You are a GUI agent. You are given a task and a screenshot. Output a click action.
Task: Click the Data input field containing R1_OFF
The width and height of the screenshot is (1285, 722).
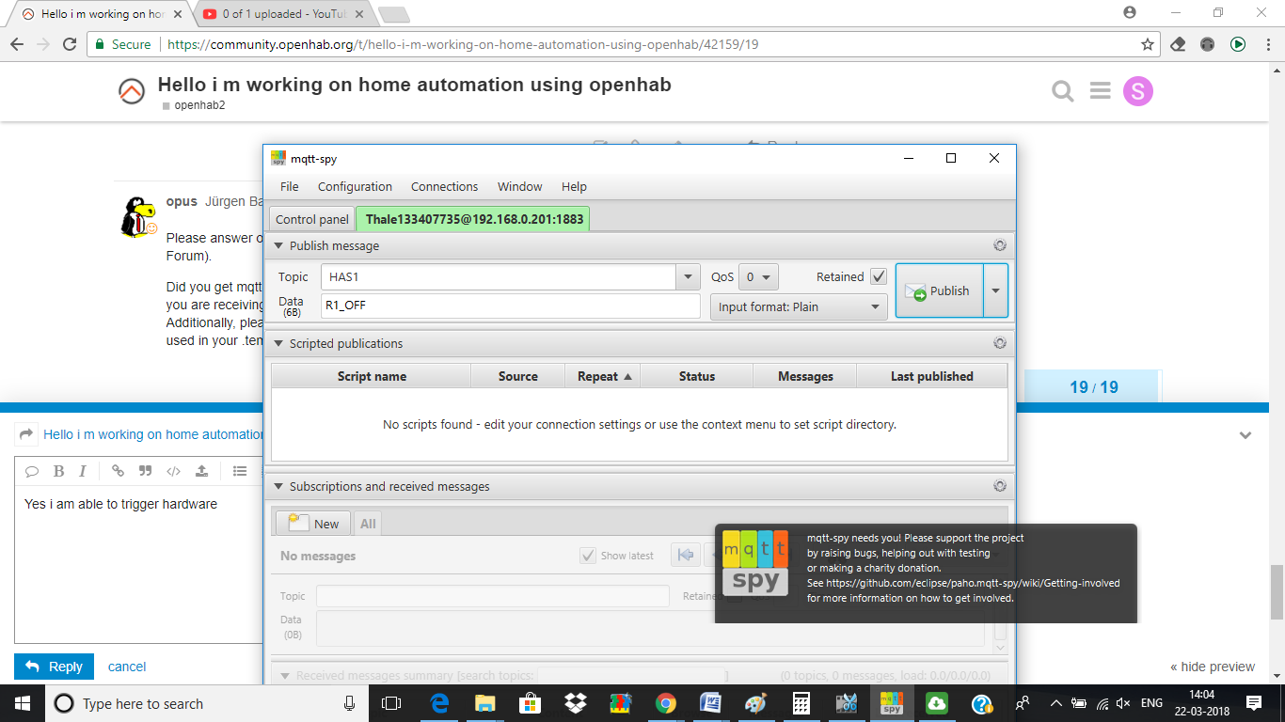coord(510,306)
